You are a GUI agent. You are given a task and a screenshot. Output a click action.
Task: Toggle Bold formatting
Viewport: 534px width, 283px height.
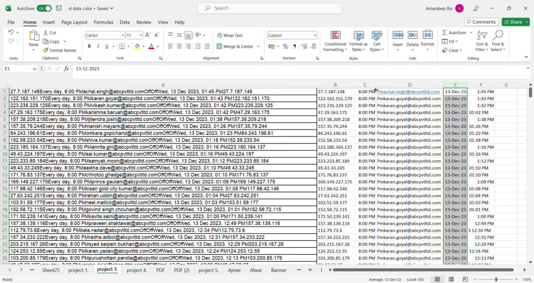click(x=89, y=46)
